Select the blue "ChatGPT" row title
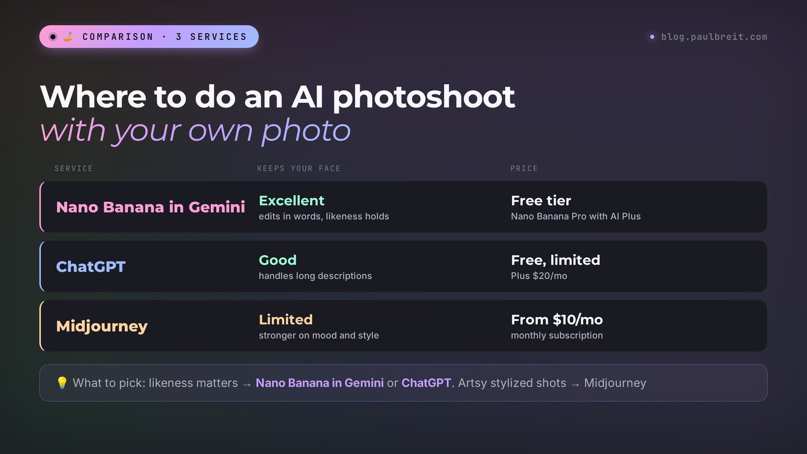Image resolution: width=807 pixels, height=454 pixels. (x=91, y=266)
